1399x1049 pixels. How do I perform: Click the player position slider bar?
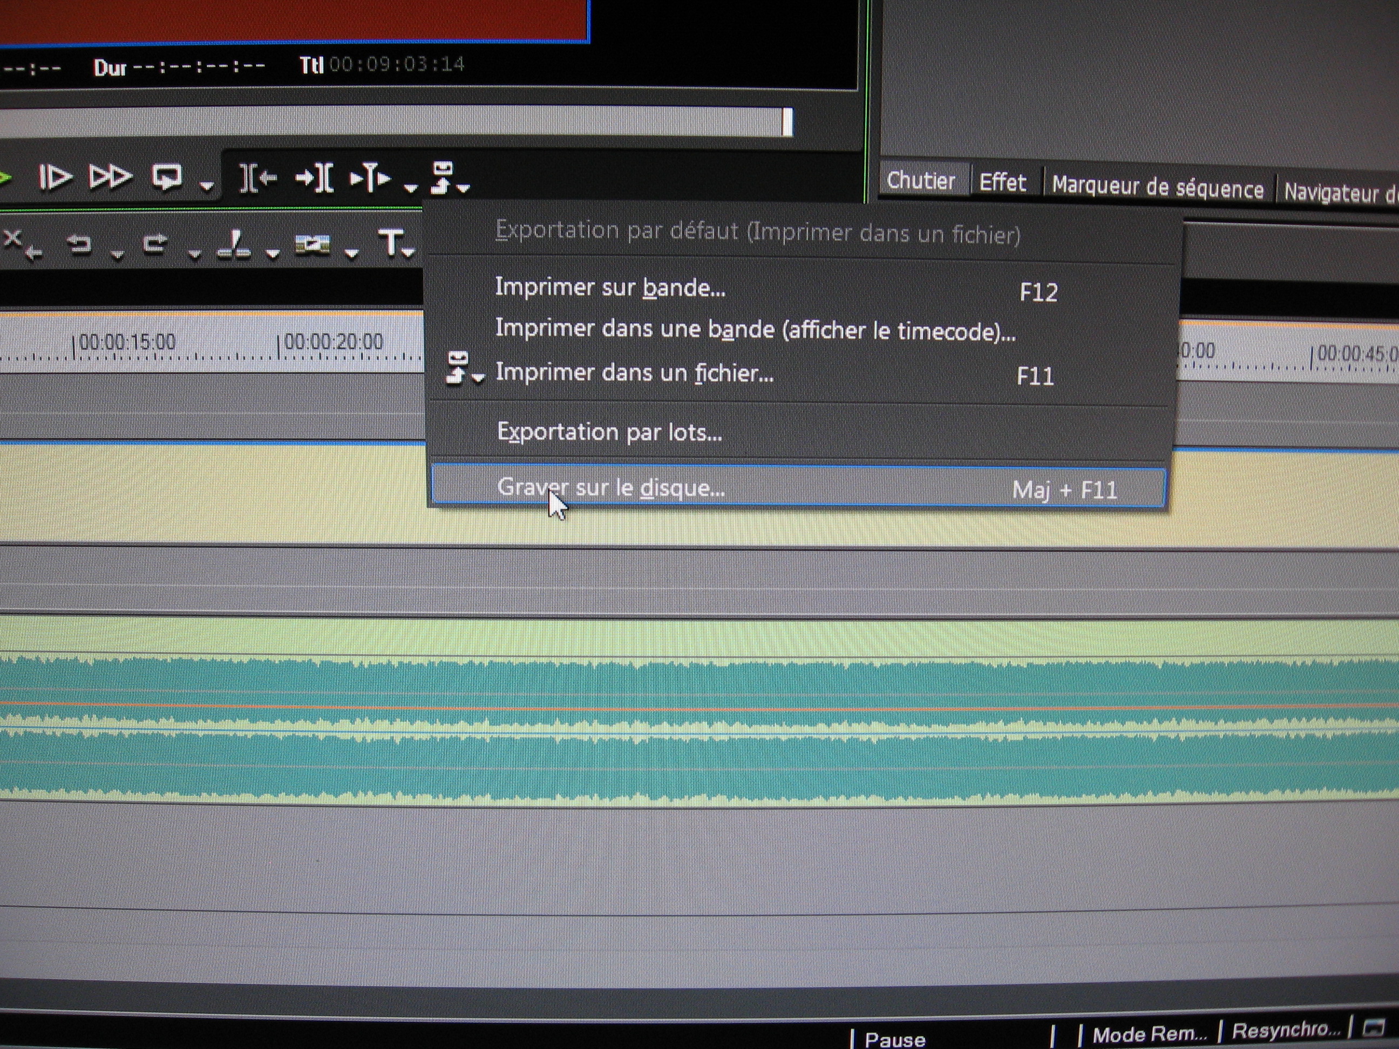pos(396,121)
